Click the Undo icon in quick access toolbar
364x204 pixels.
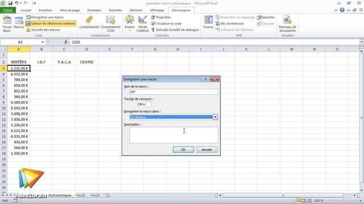pyautogui.click(x=16, y=3)
